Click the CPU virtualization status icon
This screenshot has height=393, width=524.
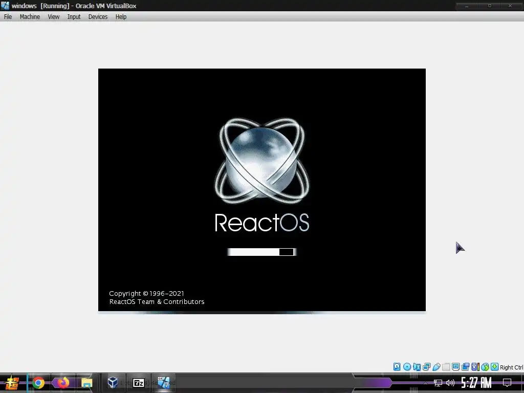pos(475,366)
